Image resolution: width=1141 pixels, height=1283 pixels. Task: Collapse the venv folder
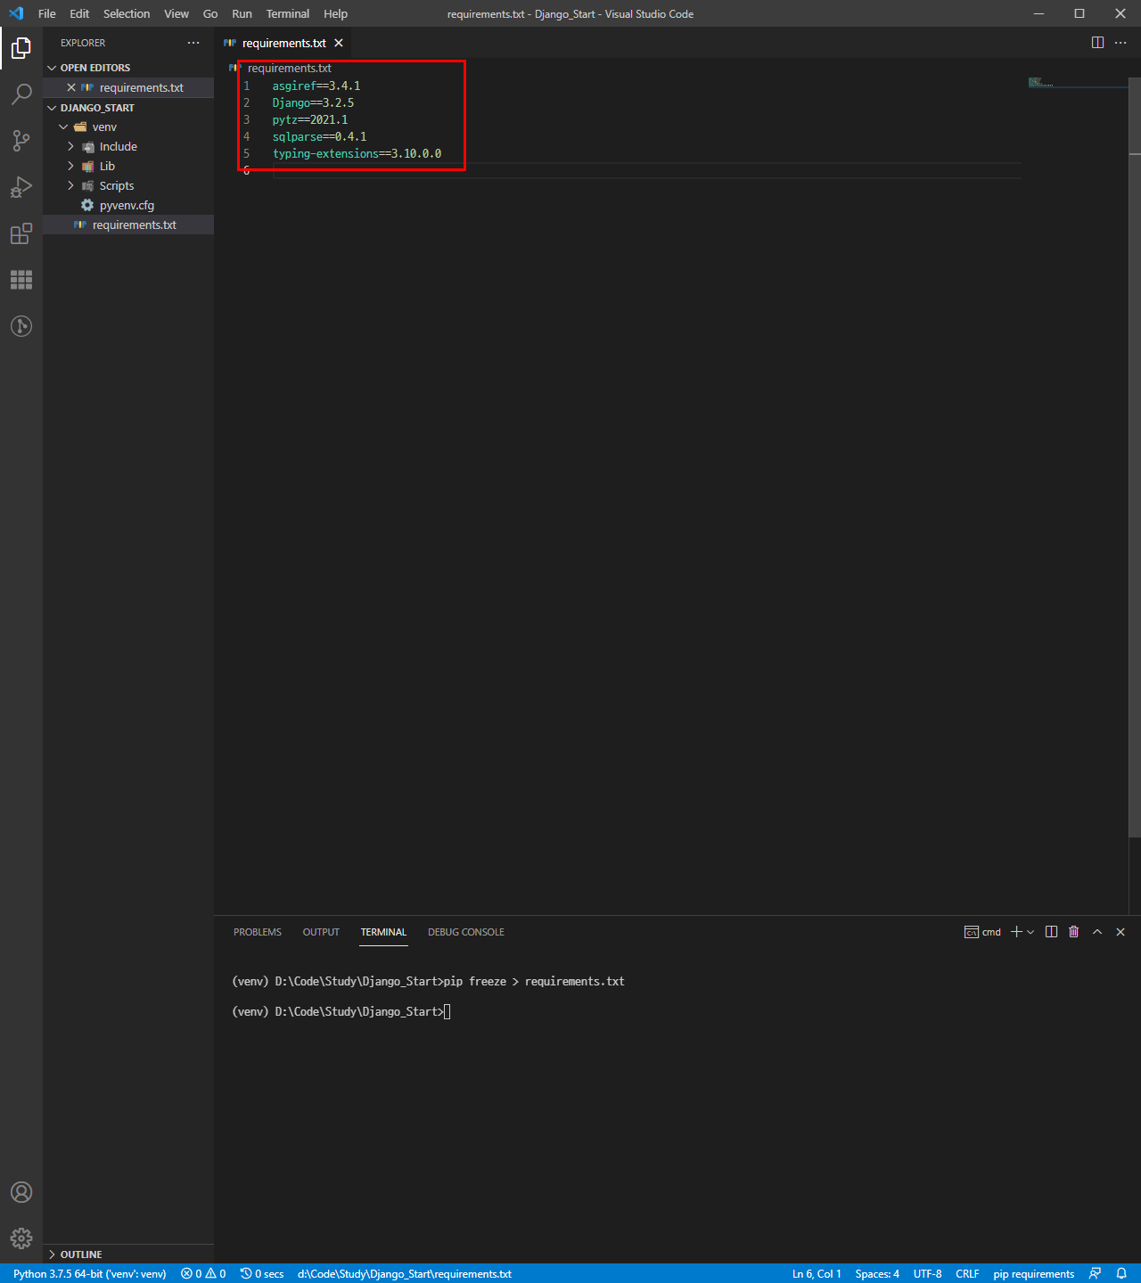pos(128,127)
